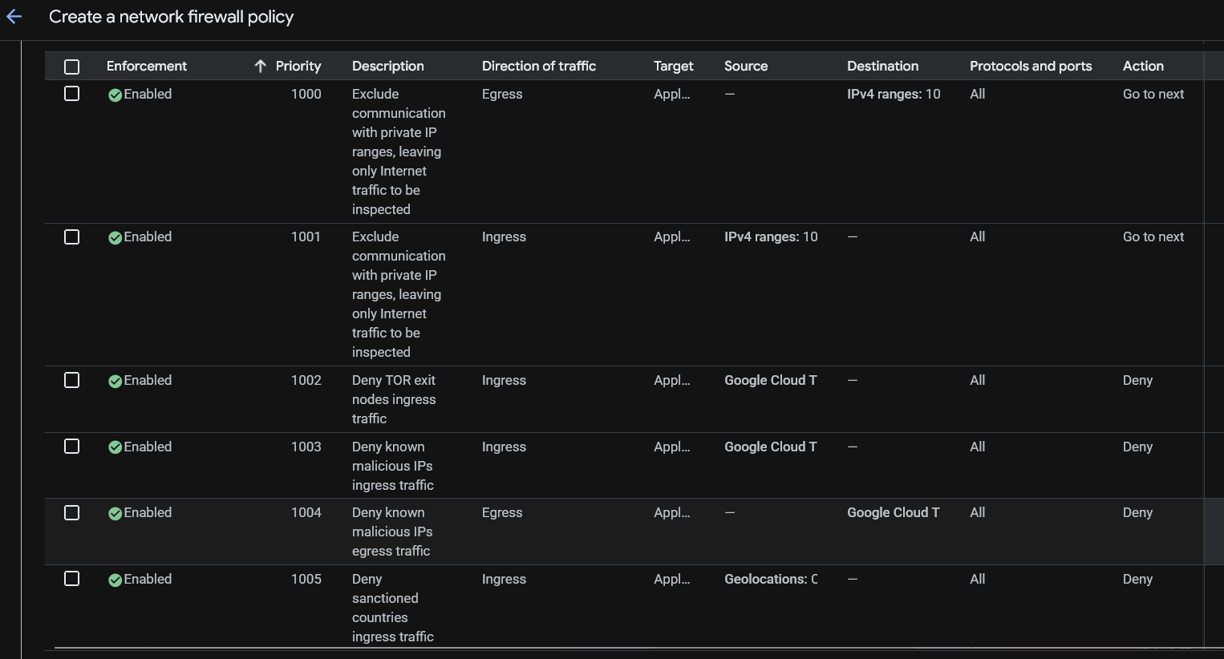Screen dimensions: 1224x659
Task: Sort the table by the Enforcement column
Action: (147, 66)
